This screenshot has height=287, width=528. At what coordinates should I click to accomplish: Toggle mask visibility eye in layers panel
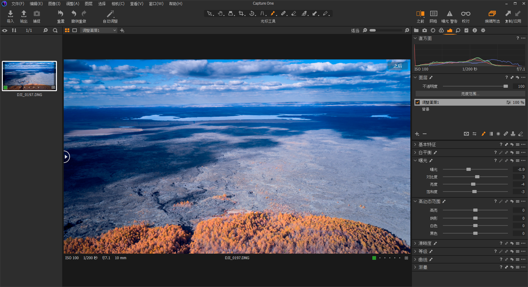coord(466,134)
